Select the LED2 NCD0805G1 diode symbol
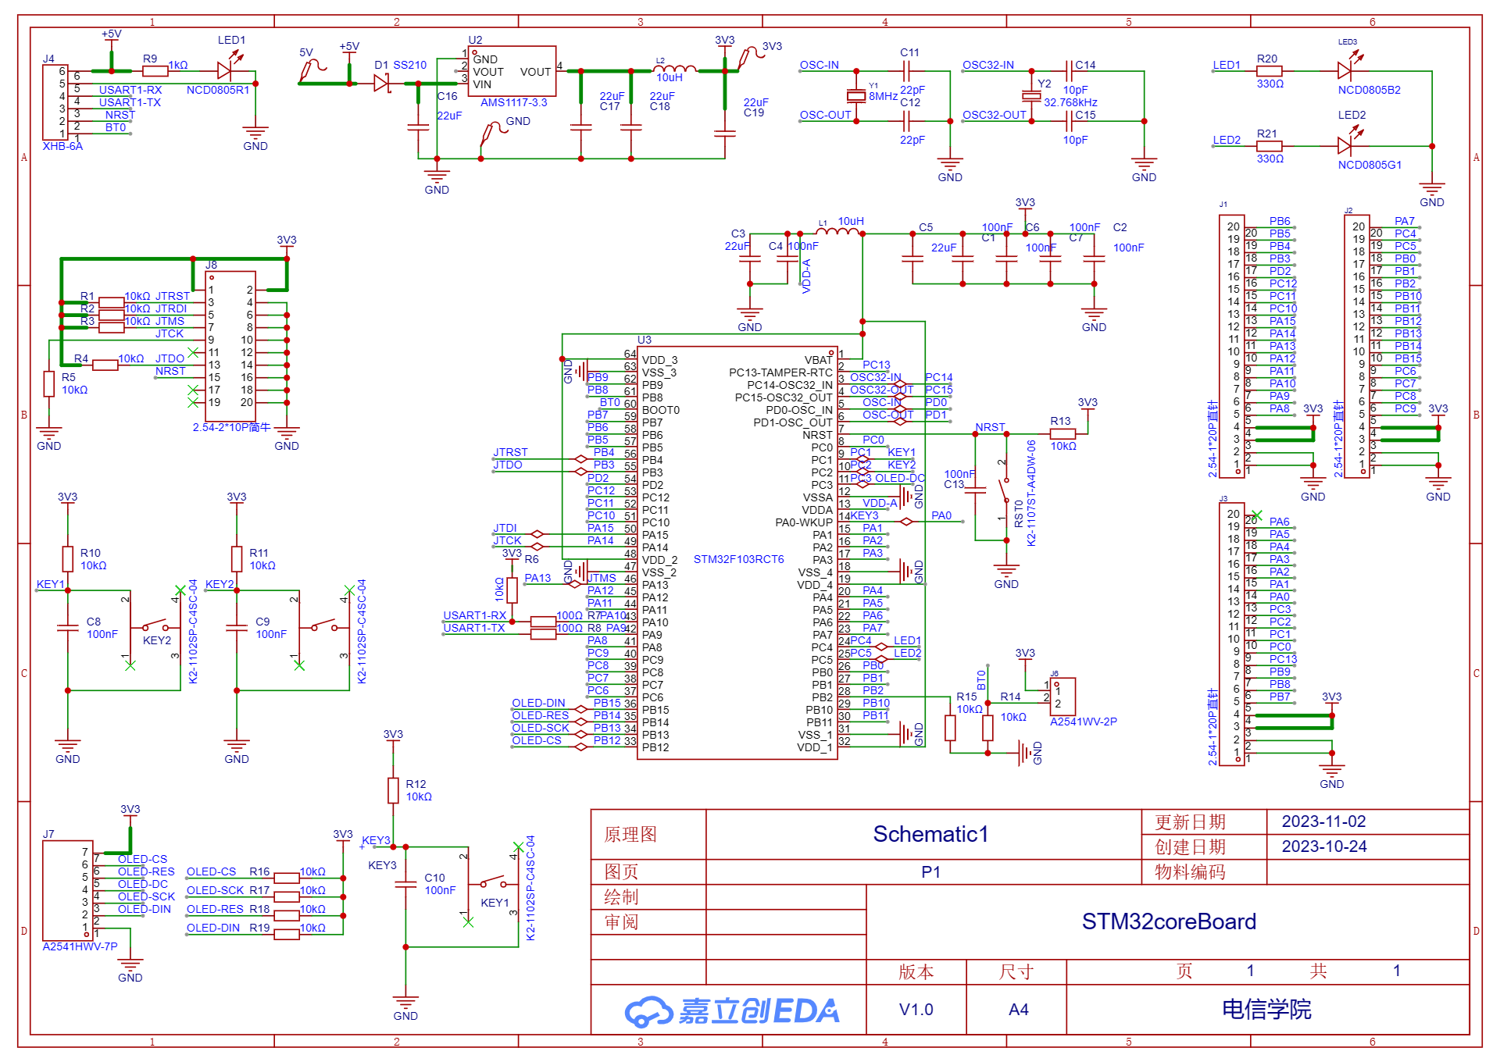 pyautogui.click(x=1345, y=145)
